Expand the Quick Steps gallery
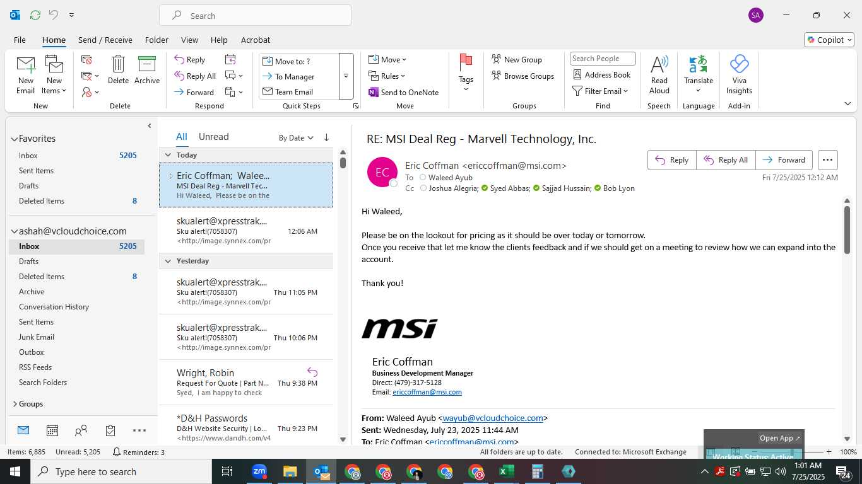The image size is (862, 484). point(346,76)
